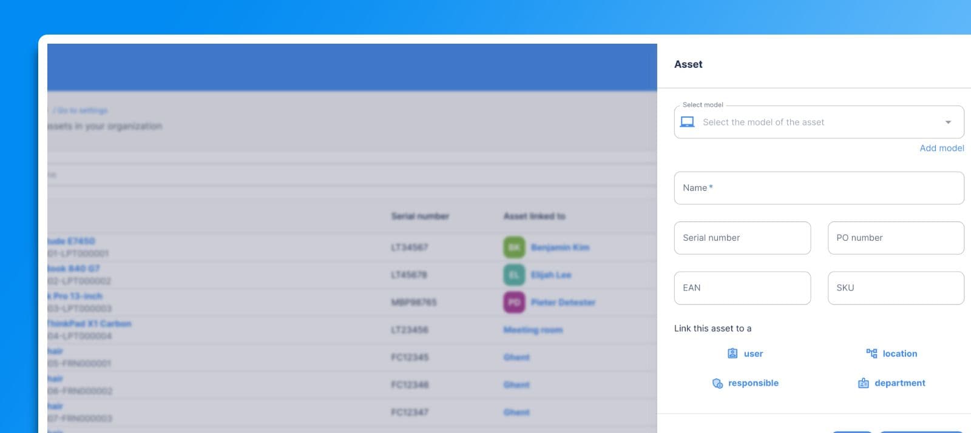
Task: Click the responsible person icon
Action: [717, 383]
